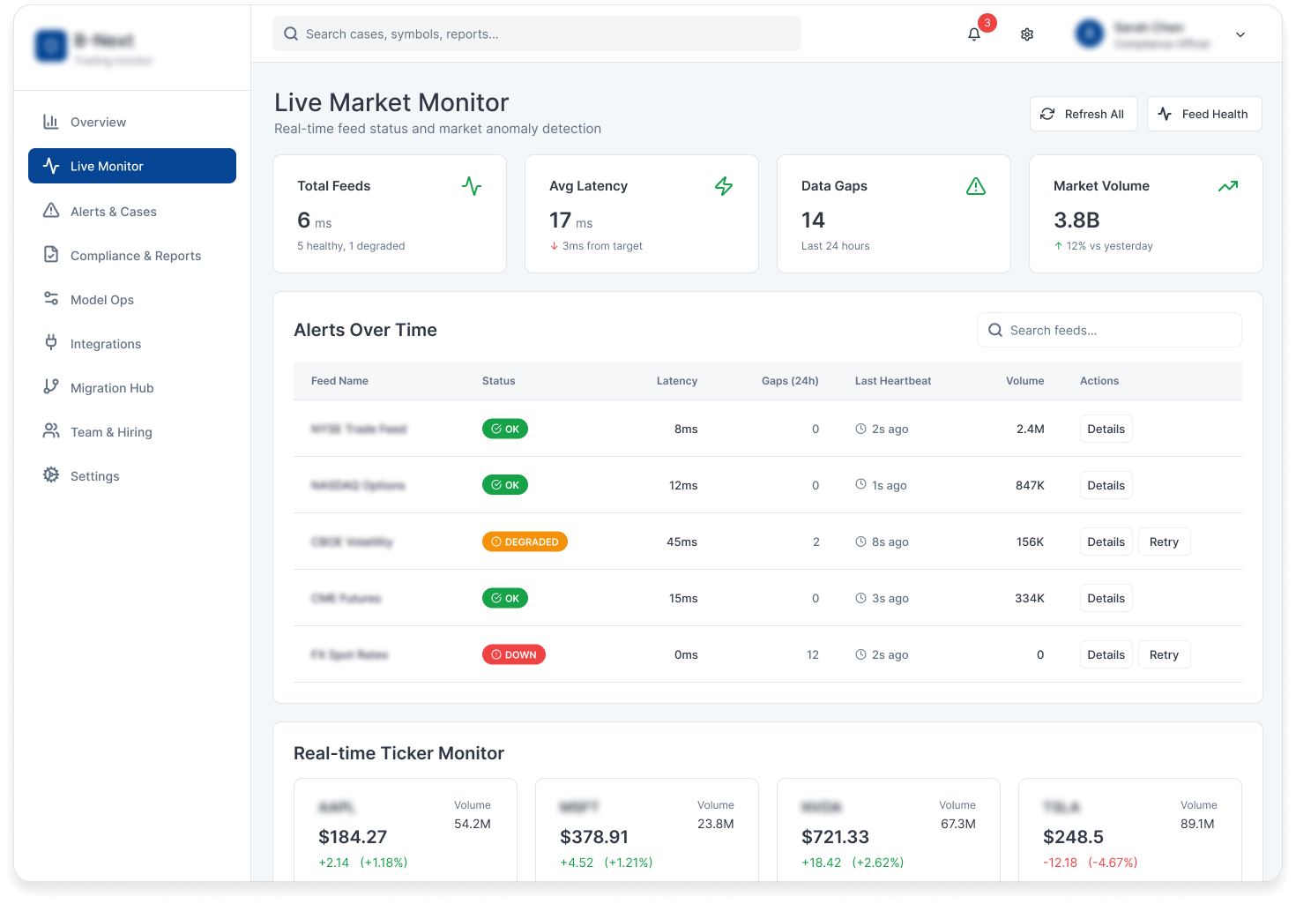This screenshot has width=1296, height=904.
Task: Click the Market Volume trending icon
Action: click(1228, 186)
